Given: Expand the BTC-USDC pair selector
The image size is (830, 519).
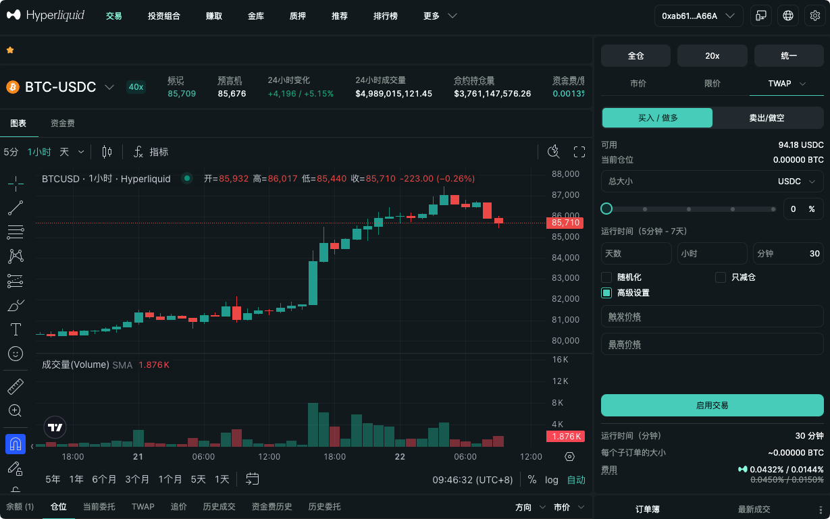Looking at the screenshot, I should point(109,87).
